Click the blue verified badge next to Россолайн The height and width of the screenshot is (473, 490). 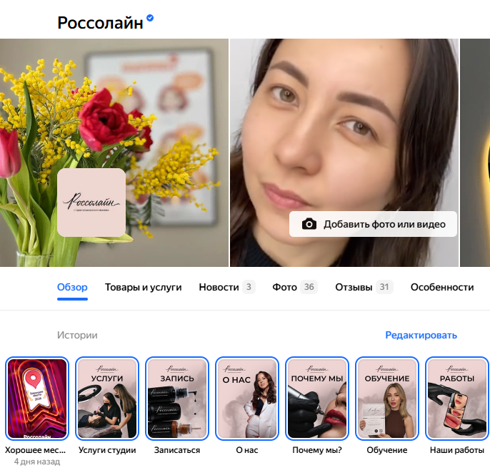pyautogui.click(x=150, y=18)
